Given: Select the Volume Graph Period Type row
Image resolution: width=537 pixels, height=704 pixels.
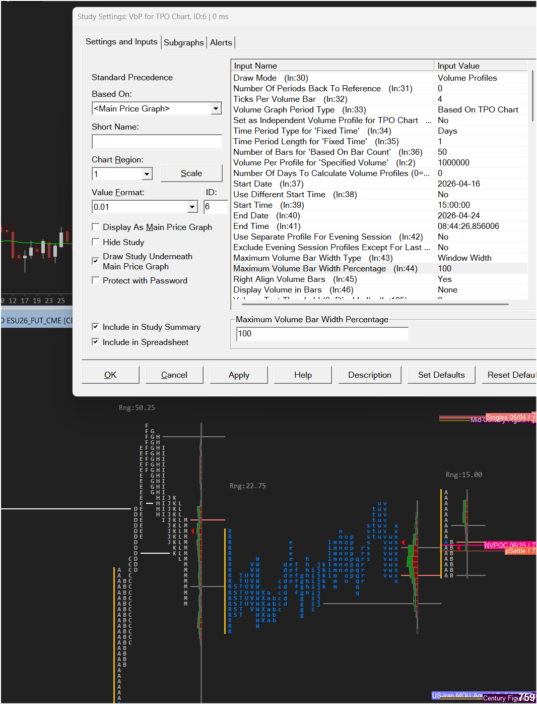Looking at the screenshot, I should tap(379, 109).
